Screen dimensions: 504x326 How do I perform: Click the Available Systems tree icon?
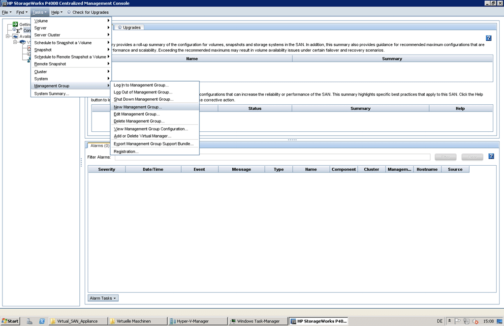click(15, 36)
